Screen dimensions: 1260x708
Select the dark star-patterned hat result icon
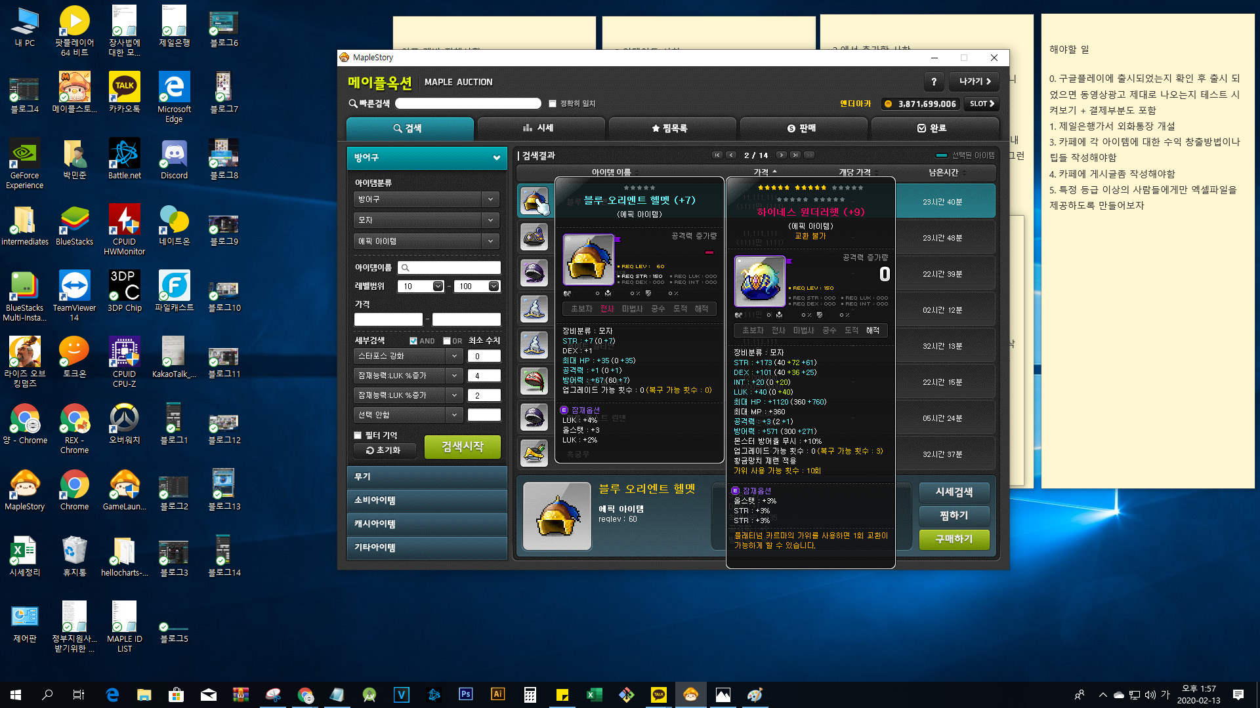(x=534, y=237)
